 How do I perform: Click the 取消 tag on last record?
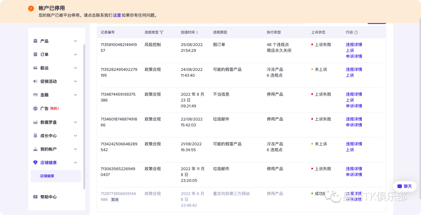(115, 200)
